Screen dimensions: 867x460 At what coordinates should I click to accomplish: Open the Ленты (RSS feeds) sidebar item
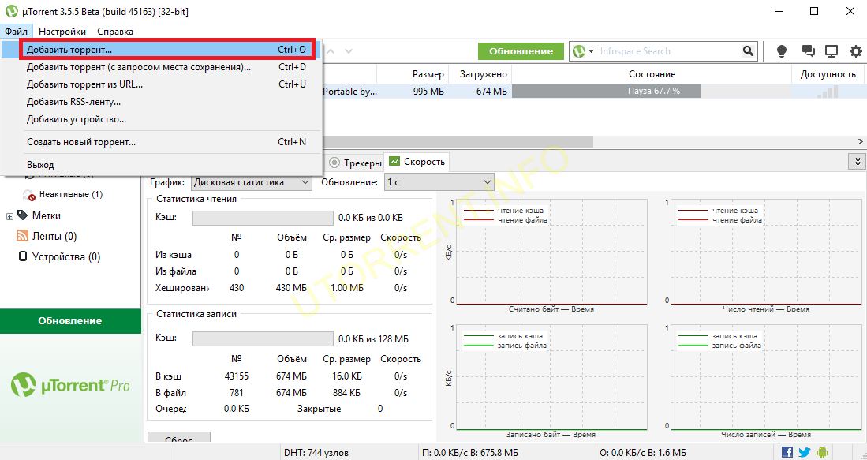pyautogui.click(x=54, y=236)
